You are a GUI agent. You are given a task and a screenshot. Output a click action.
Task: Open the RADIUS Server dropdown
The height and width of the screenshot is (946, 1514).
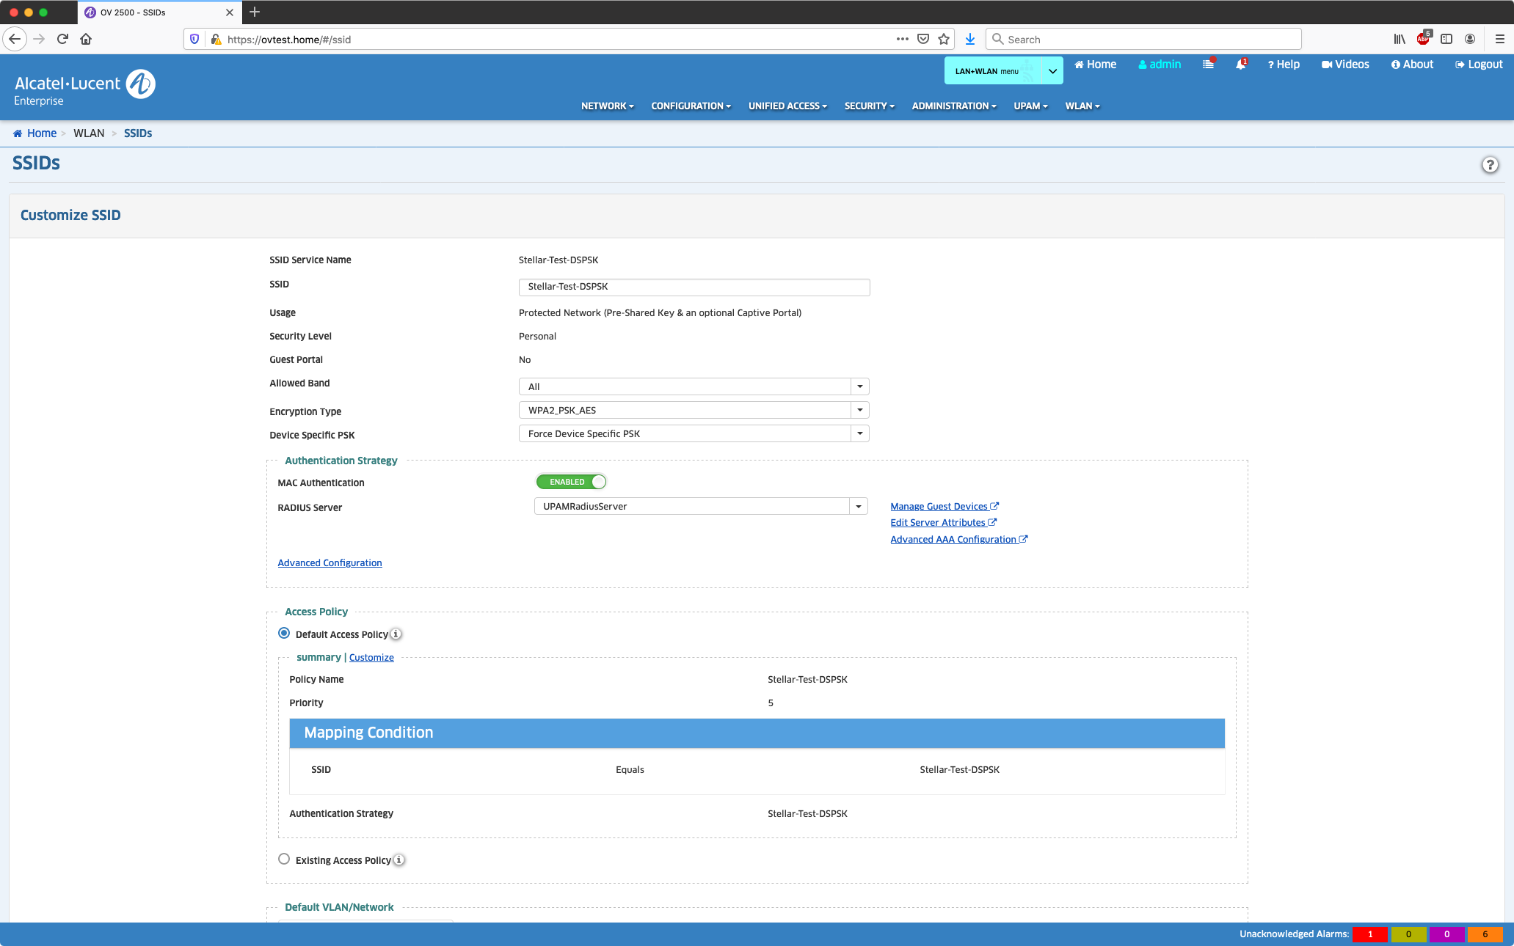858,506
